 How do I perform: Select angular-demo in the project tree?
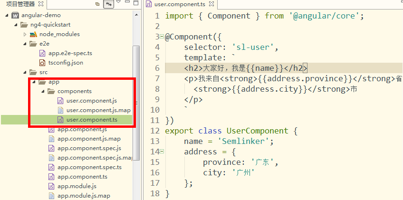(41, 15)
